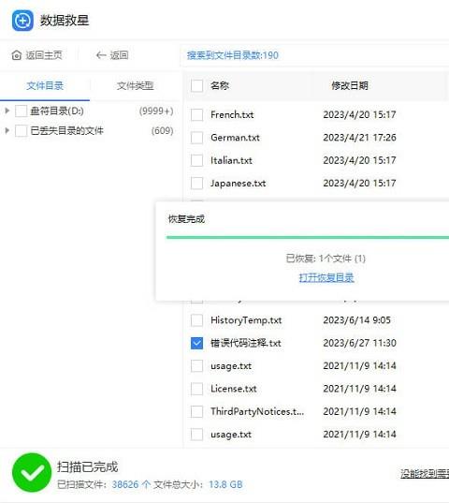Viewport: 449px width, 503px height.
Task: Toggle the select-all checkbox beside 名称
Action: [196, 85]
